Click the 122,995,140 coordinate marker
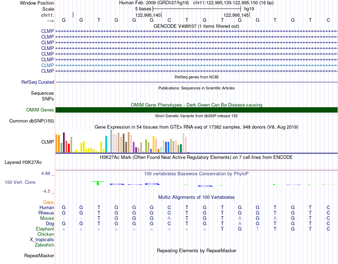 pyautogui.click(x=148, y=15)
